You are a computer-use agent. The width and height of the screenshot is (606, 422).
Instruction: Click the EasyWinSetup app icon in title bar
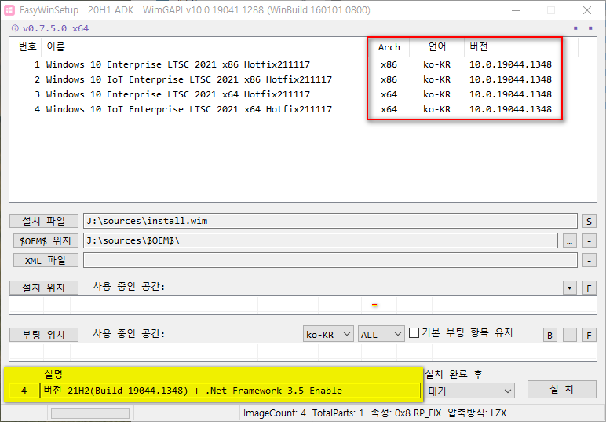[9, 10]
